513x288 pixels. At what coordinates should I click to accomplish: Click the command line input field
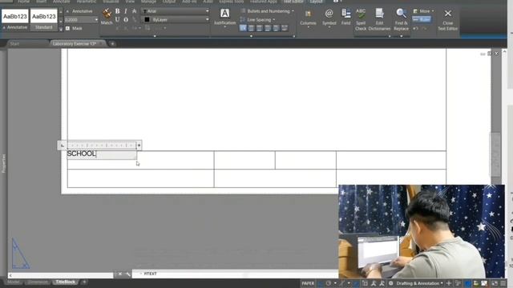coord(234,274)
